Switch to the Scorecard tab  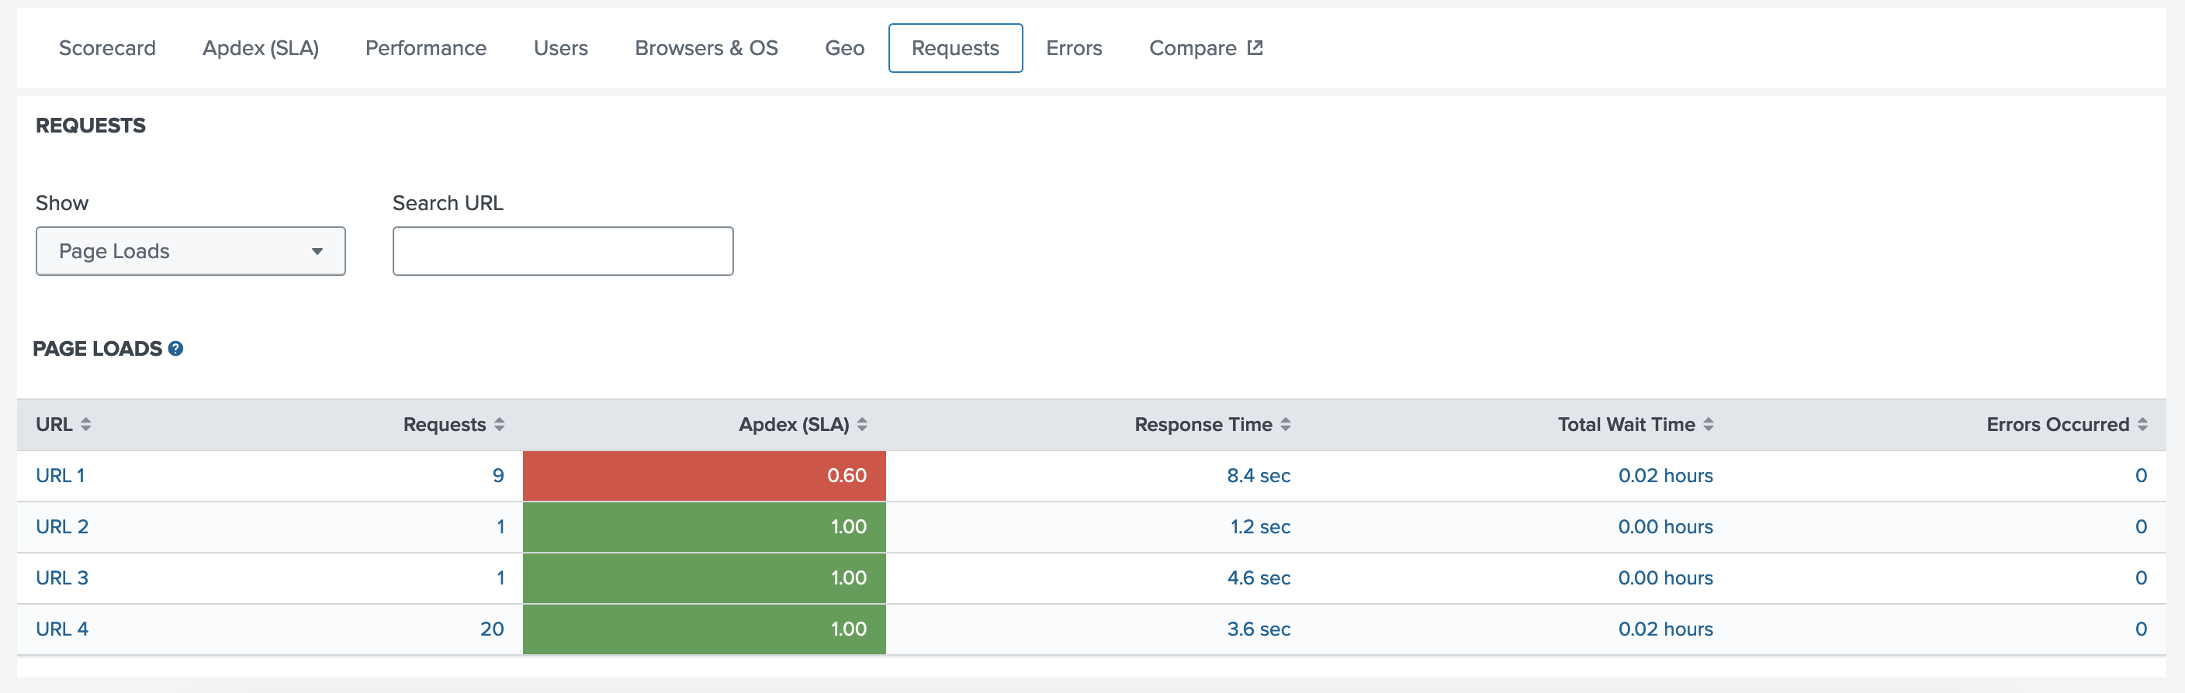click(x=107, y=48)
